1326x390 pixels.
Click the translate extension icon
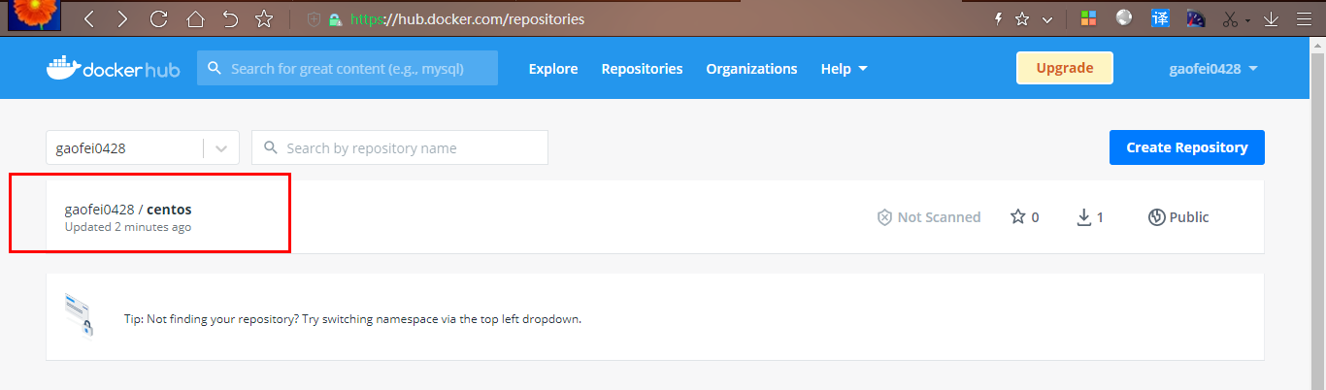click(1160, 18)
